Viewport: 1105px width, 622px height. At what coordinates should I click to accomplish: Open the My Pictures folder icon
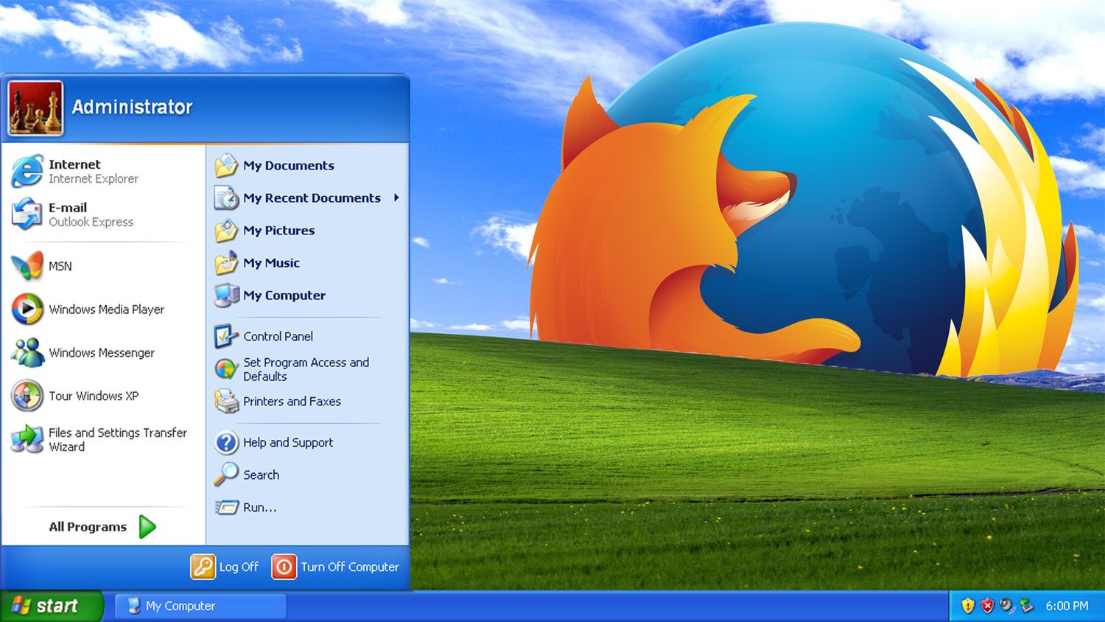226,230
